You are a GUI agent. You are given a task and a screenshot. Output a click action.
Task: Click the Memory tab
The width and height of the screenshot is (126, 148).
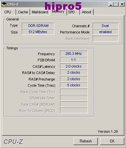click(x=58, y=12)
